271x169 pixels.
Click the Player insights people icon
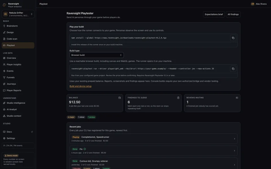(x=4, y=65)
